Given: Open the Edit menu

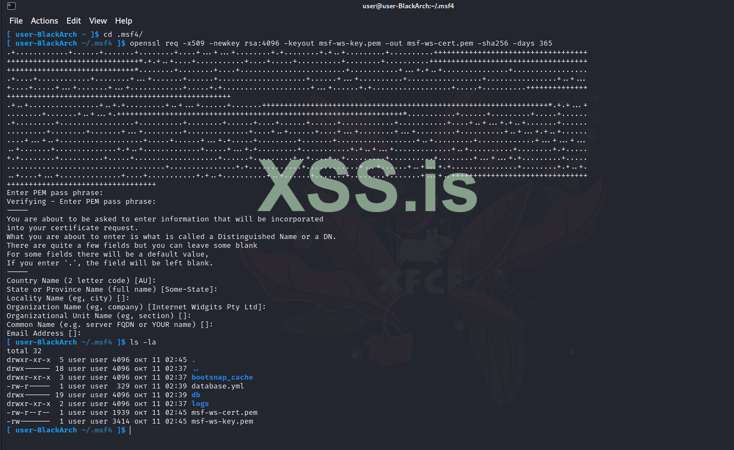Looking at the screenshot, I should click(74, 21).
